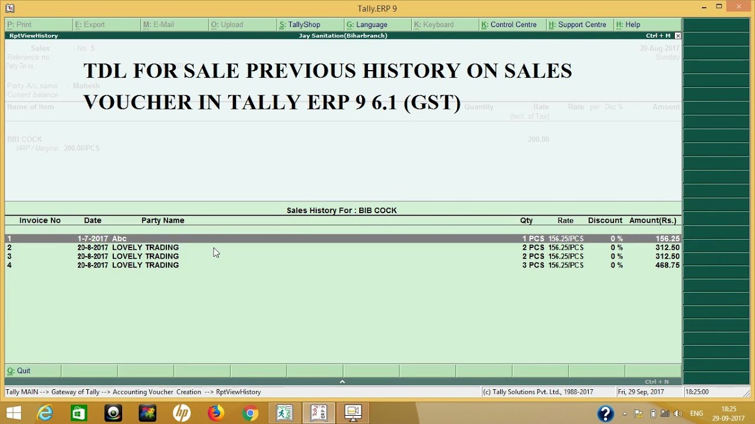
Task: Close the RptViewHistory report with X
Action: tap(678, 36)
